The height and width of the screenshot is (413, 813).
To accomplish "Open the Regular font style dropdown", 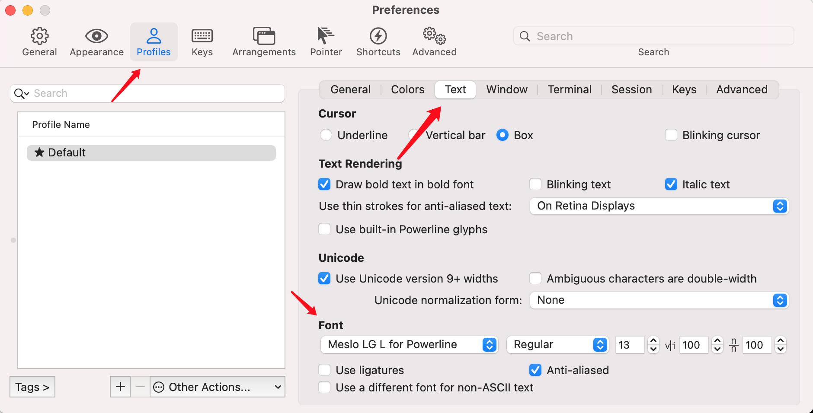I will click(x=557, y=345).
